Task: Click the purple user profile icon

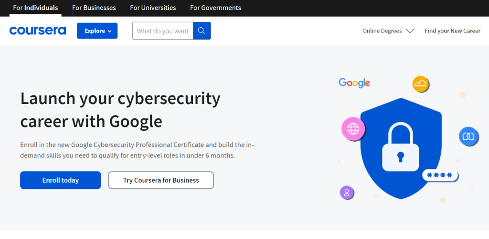Action: click(x=347, y=193)
